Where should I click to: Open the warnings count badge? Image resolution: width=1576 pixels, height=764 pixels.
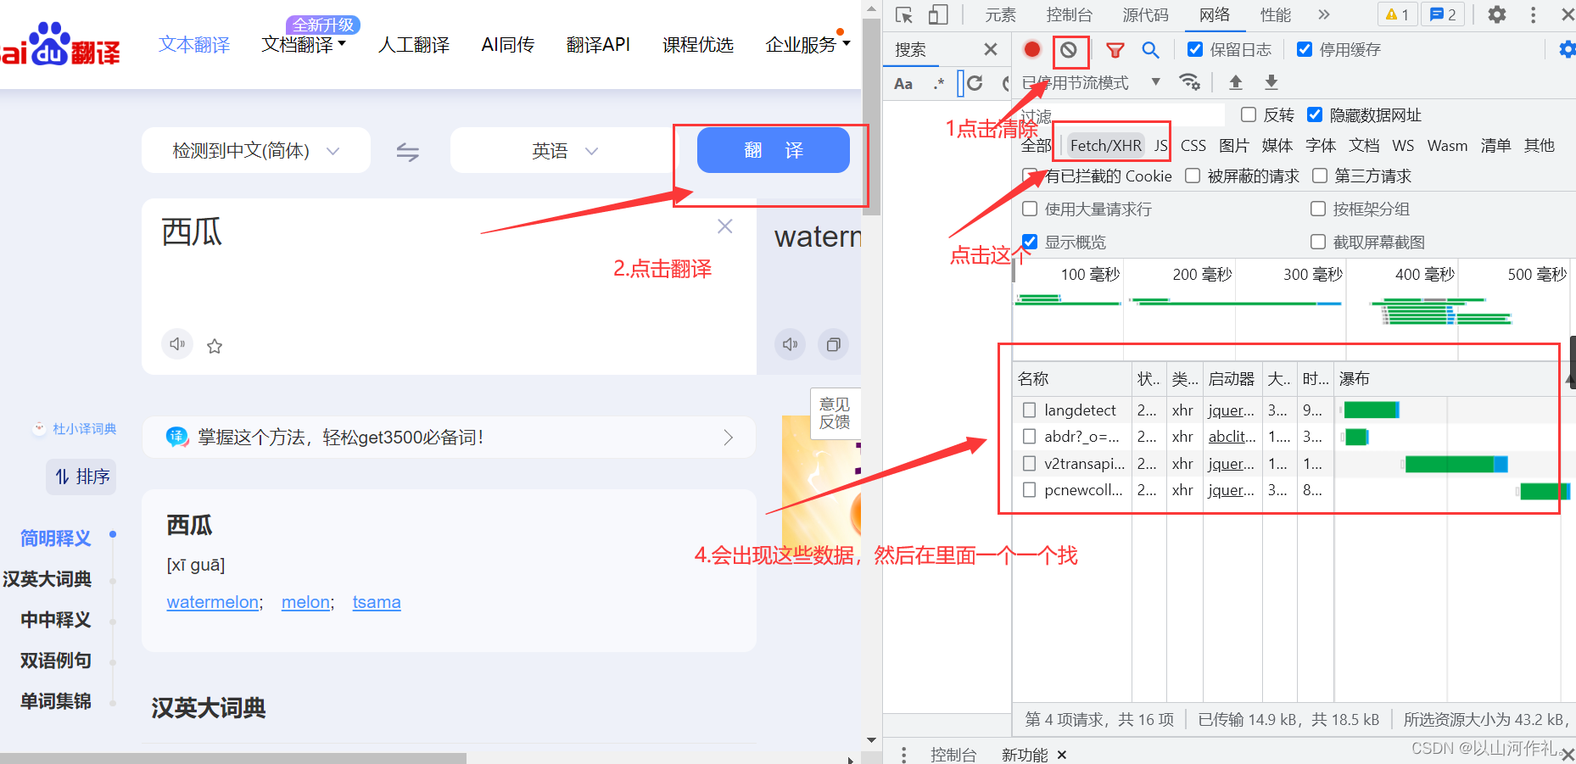tap(1397, 14)
